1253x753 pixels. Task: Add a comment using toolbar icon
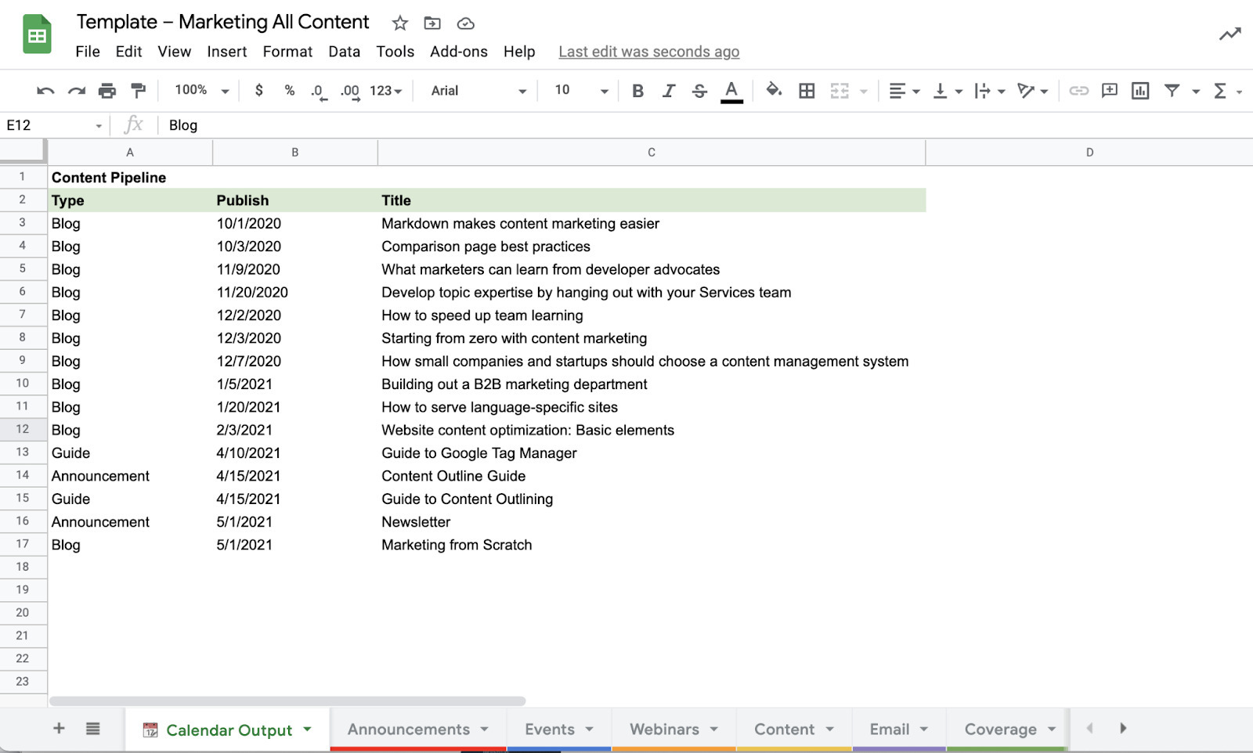1109,91
